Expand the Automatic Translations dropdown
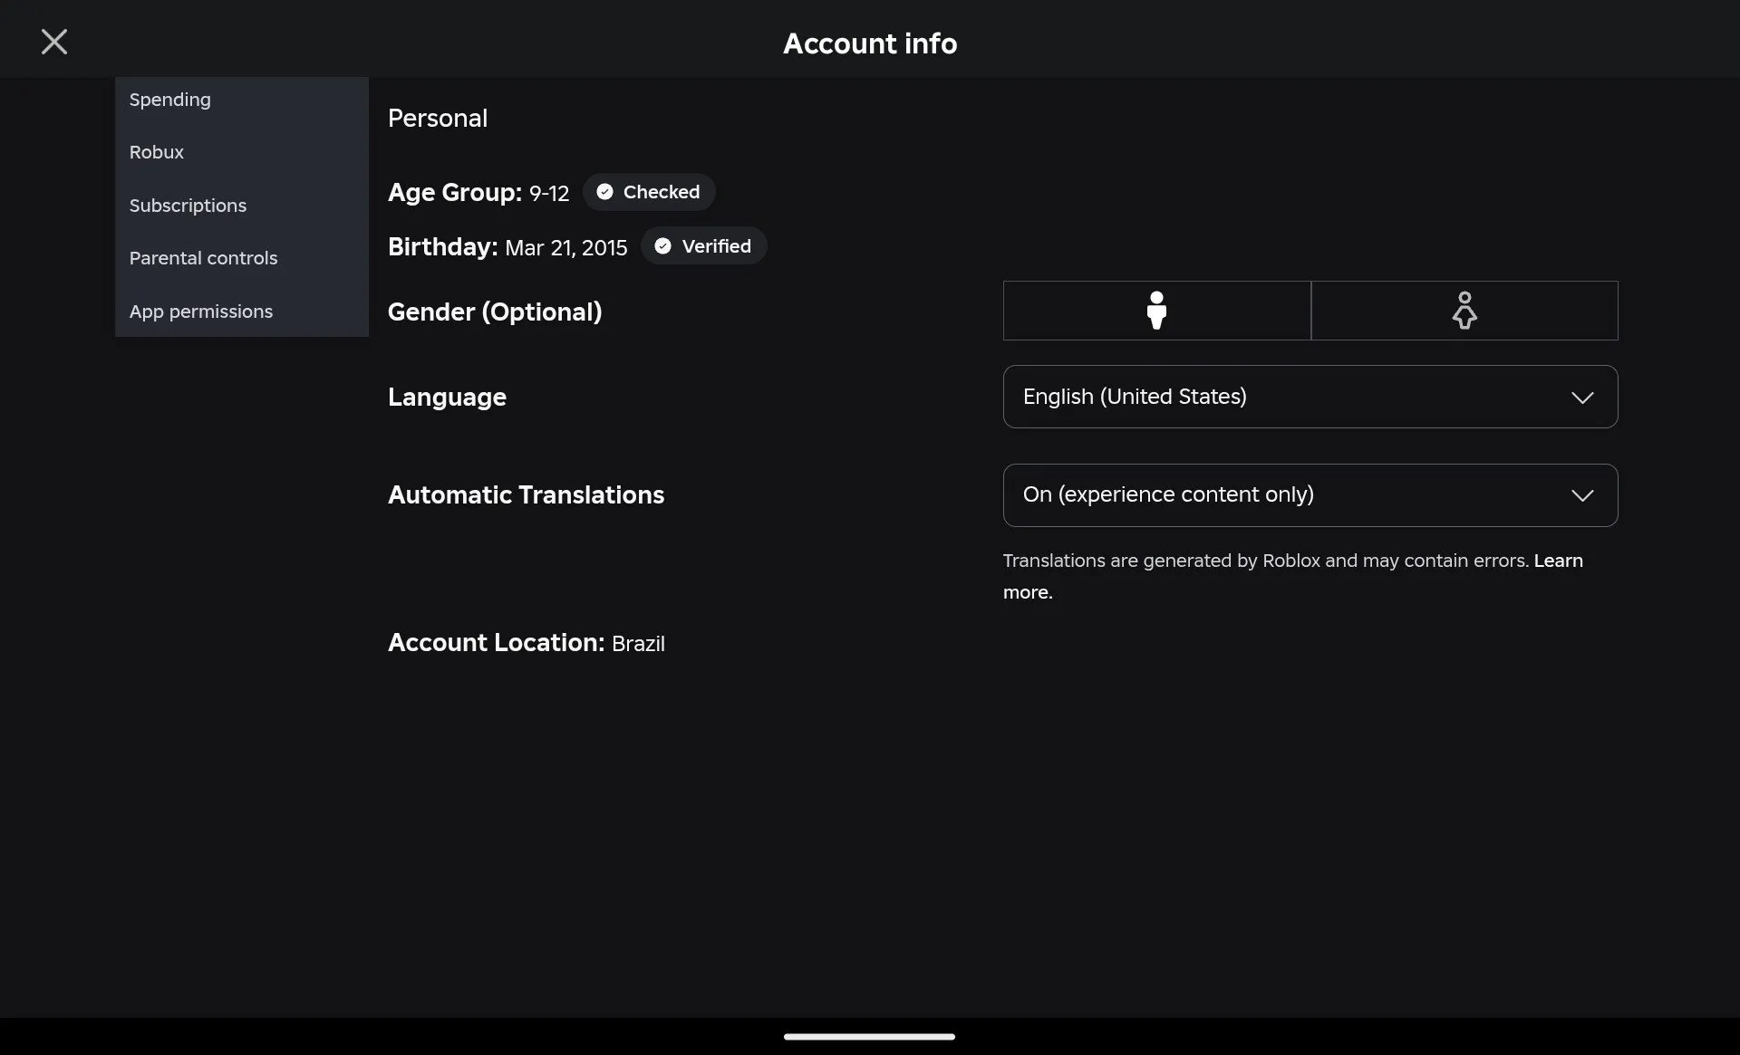Viewport: 1740px width, 1055px height. point(1310,495)
